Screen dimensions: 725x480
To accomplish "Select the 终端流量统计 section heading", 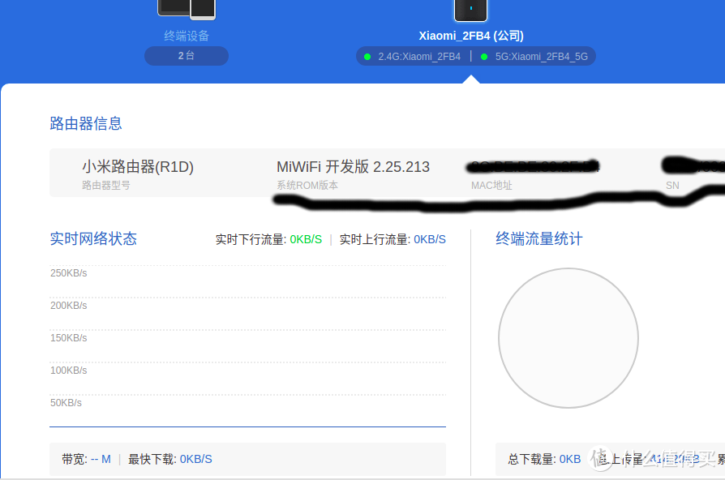I will click(538, 238).
